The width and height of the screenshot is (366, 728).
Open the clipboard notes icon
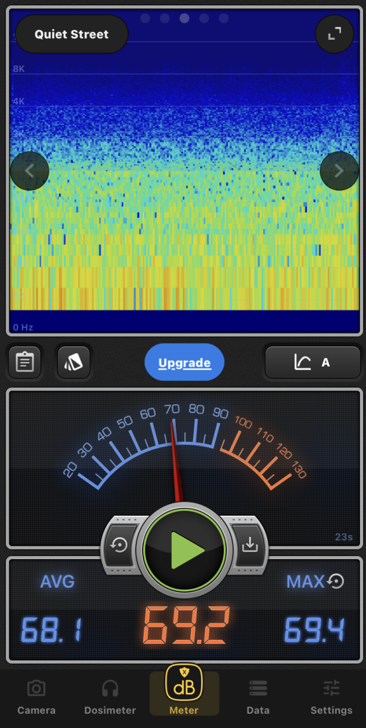(x=24, y=362)
